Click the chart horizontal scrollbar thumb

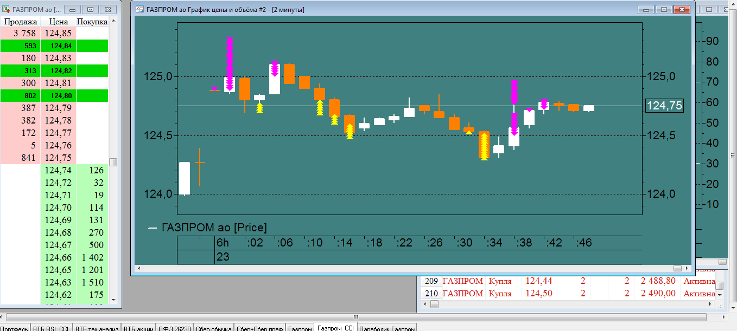coord(677,268)
